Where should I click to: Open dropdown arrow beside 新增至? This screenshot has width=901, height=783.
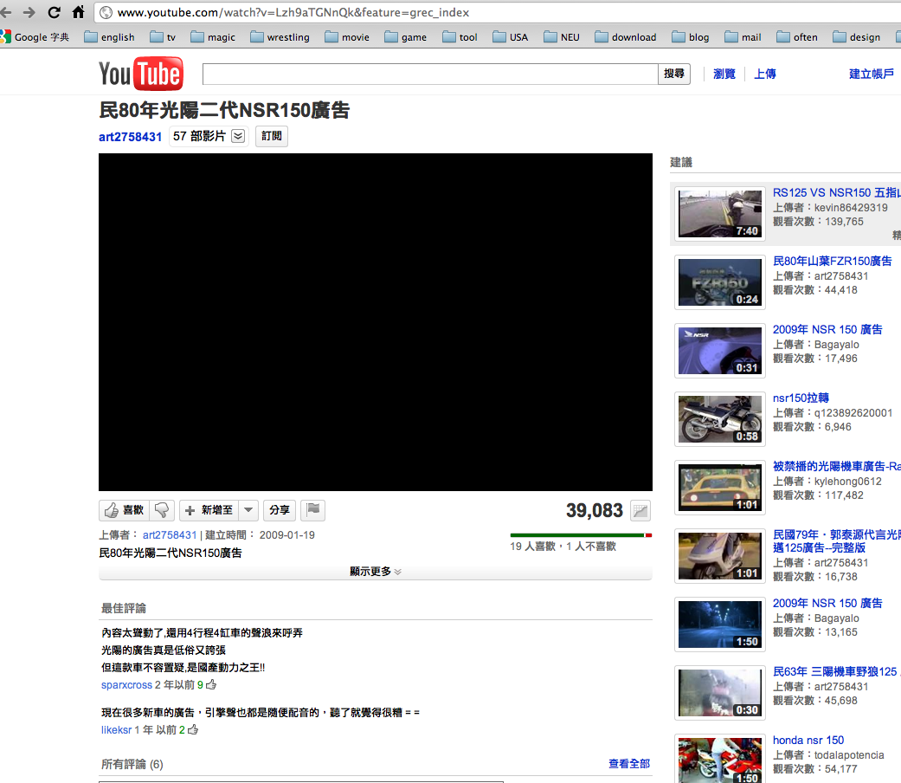click(248, 510)
